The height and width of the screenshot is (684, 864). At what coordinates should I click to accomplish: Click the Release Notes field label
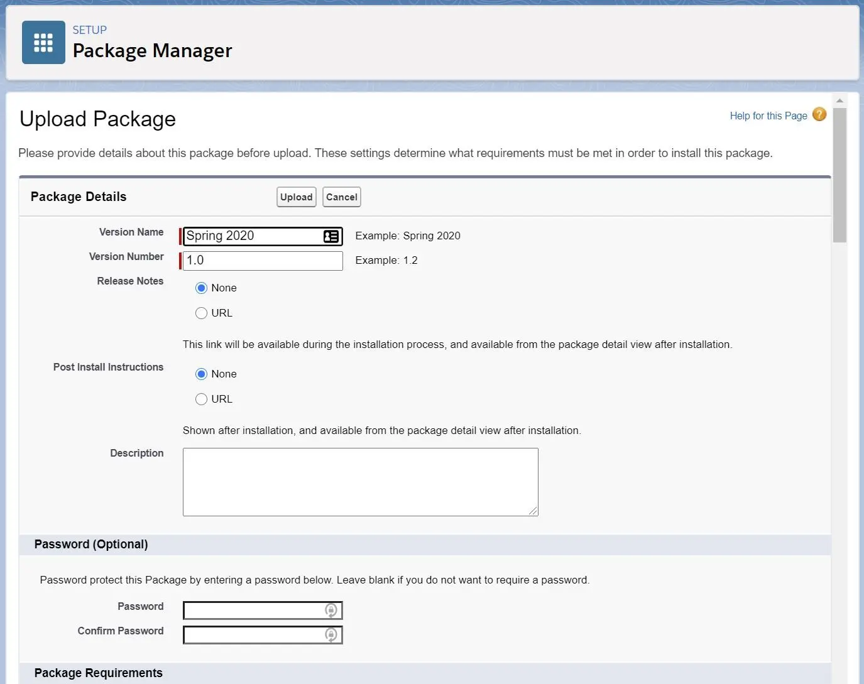tap(130, 281)
